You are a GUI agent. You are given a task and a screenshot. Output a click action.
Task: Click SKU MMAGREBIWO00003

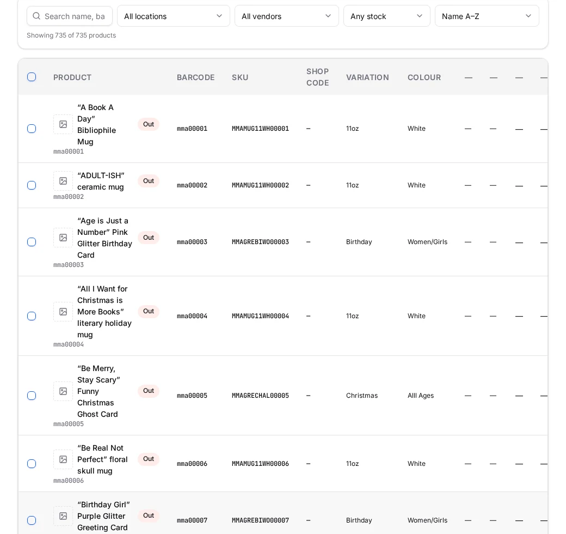click(260, 242)
